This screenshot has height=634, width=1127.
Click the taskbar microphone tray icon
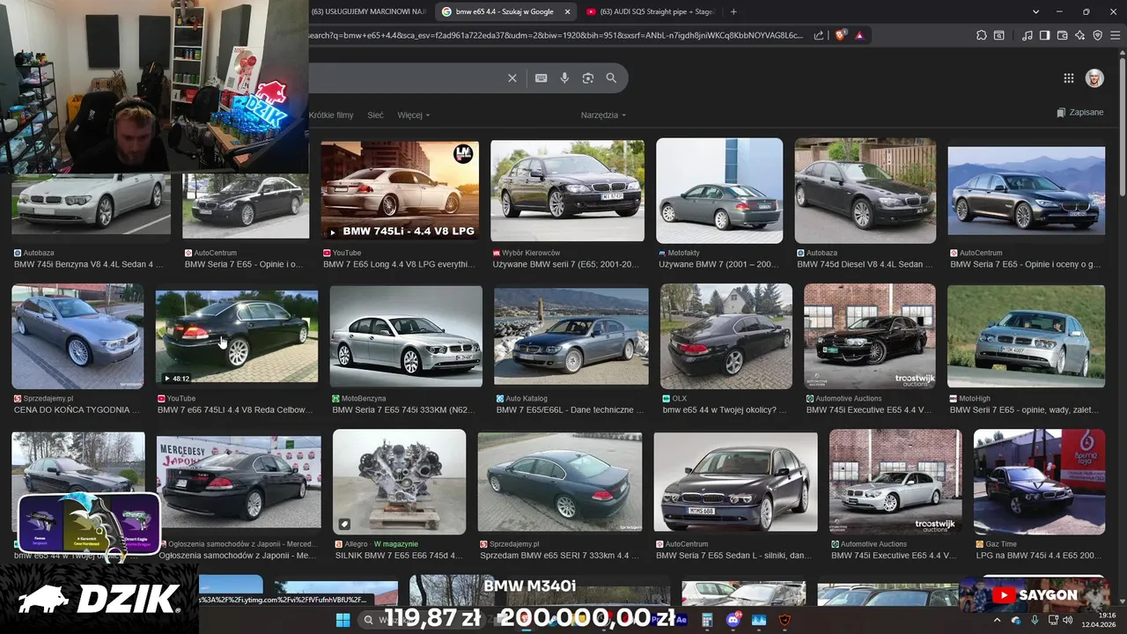point(1035,620)
